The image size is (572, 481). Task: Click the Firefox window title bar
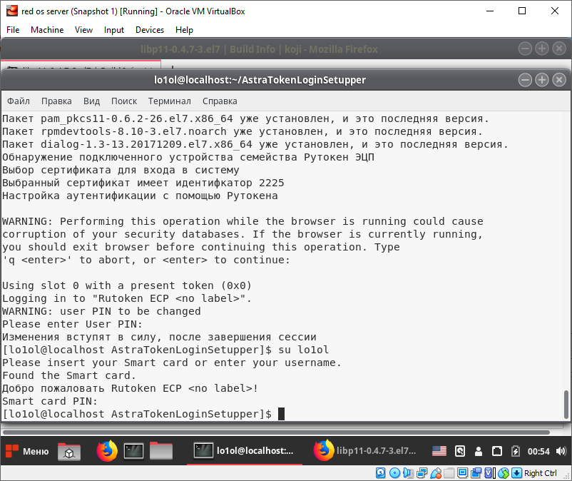pos(259,49)
